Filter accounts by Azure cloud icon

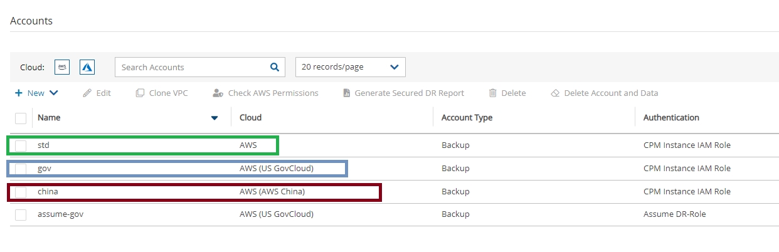87,67
